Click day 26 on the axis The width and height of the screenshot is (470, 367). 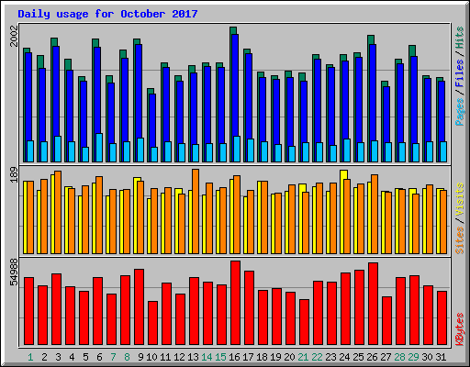point(372,357)
